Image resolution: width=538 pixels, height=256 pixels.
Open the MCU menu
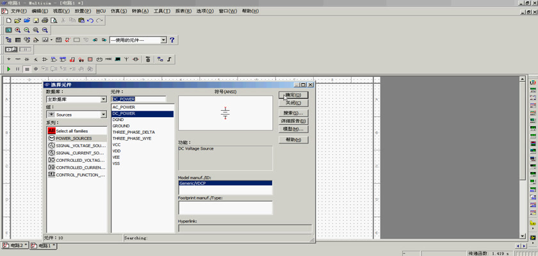tap(101, 11)
